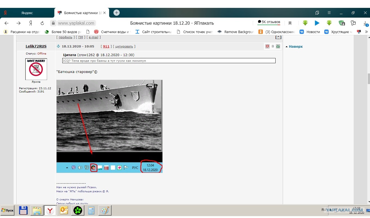Open the e-mail link

pyautogui.click(x=94, y=37)
